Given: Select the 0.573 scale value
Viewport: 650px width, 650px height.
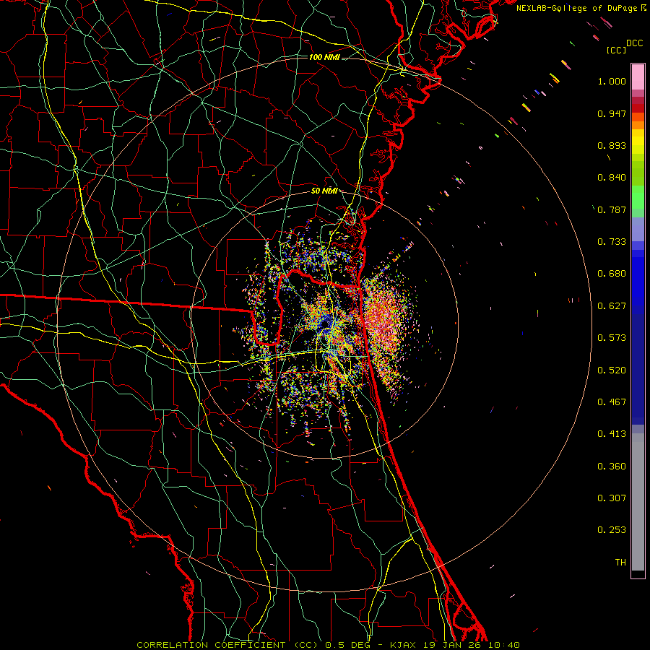Looking at the screenshot, I should [x=612, y=338].
